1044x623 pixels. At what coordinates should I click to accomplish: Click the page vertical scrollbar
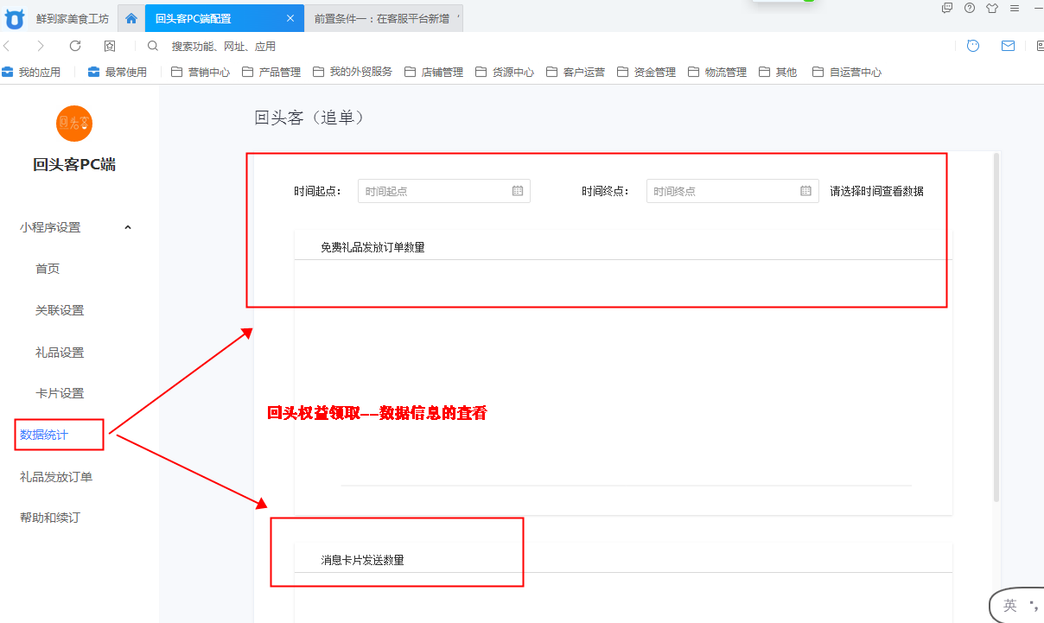996,327
